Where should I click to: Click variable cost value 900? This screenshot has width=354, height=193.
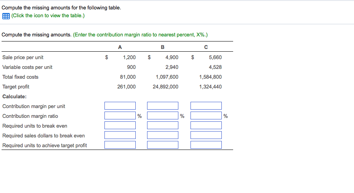click(x=131, y=67)
